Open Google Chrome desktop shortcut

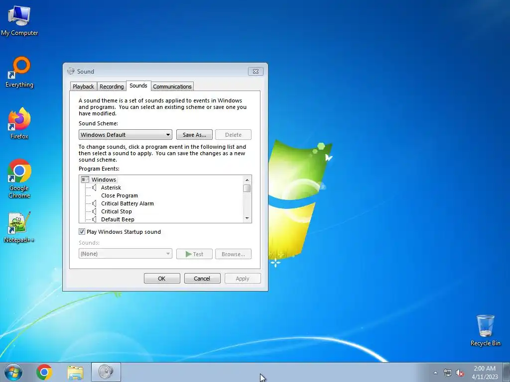(19, 179)
